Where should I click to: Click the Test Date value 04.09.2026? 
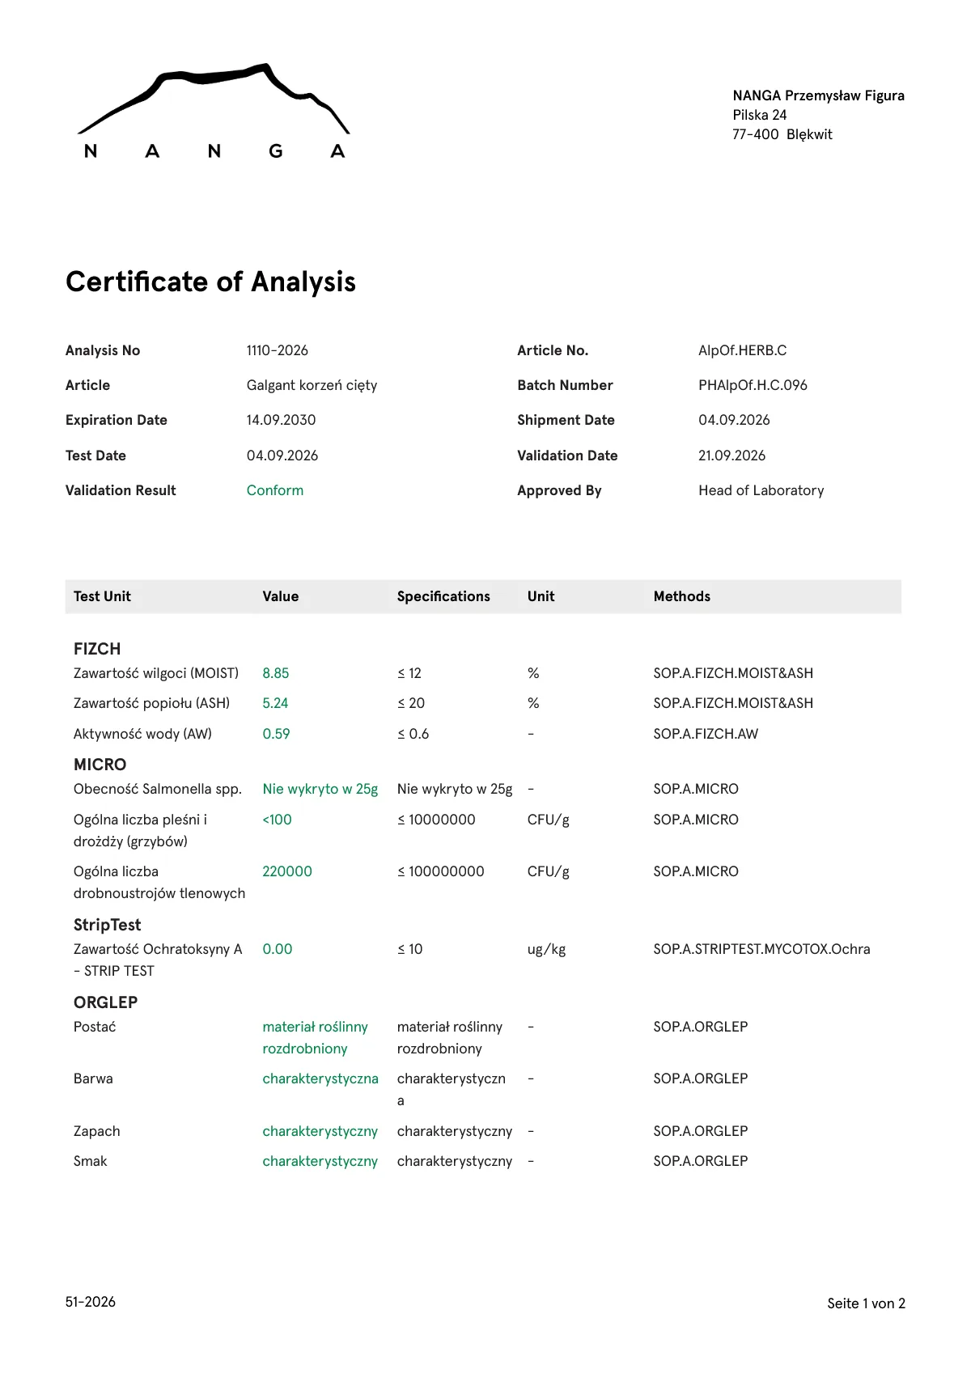point(282,456)
